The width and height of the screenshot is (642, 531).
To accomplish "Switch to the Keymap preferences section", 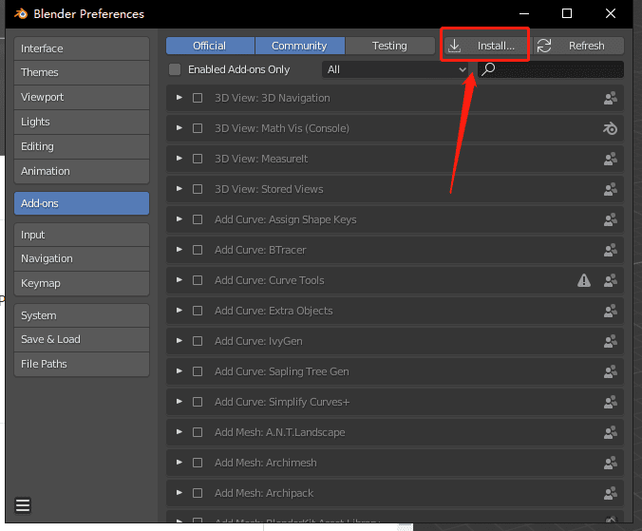I will (x=82, y=283).
